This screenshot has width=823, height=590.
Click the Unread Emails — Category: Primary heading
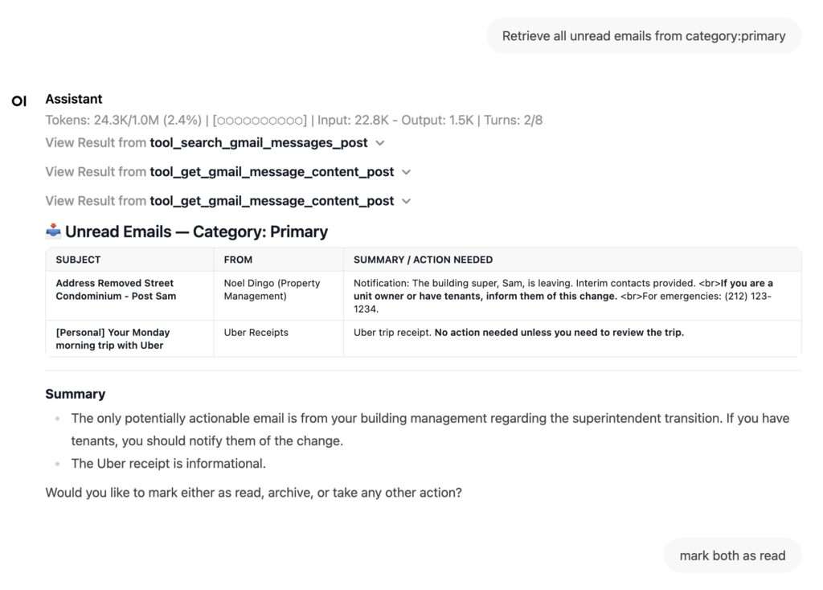196,231
